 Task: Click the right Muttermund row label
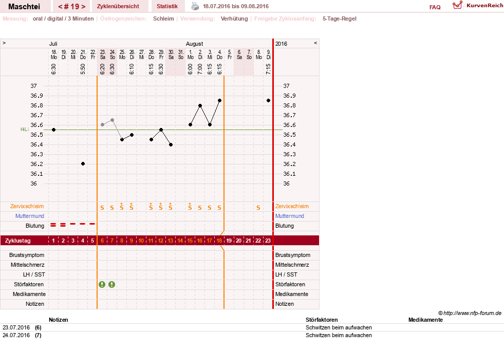tap(290, 216)
